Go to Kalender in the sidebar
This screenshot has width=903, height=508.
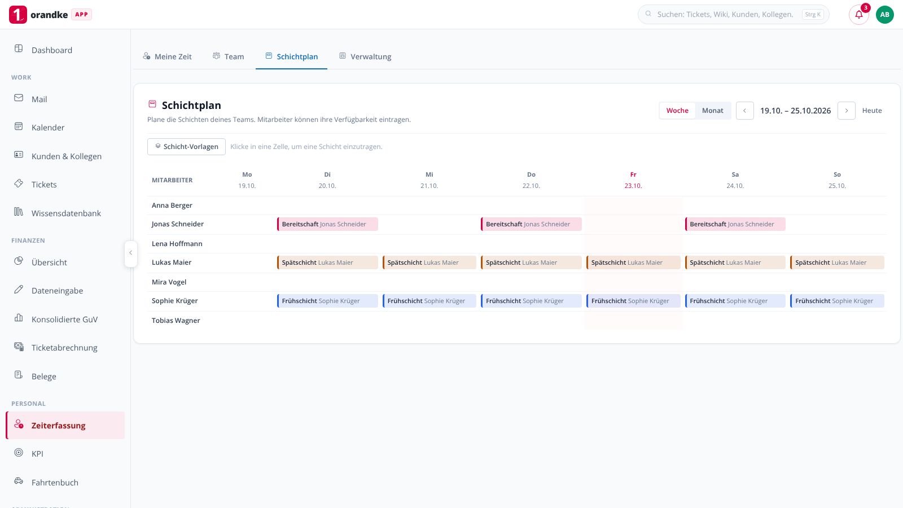pos(65,128)
